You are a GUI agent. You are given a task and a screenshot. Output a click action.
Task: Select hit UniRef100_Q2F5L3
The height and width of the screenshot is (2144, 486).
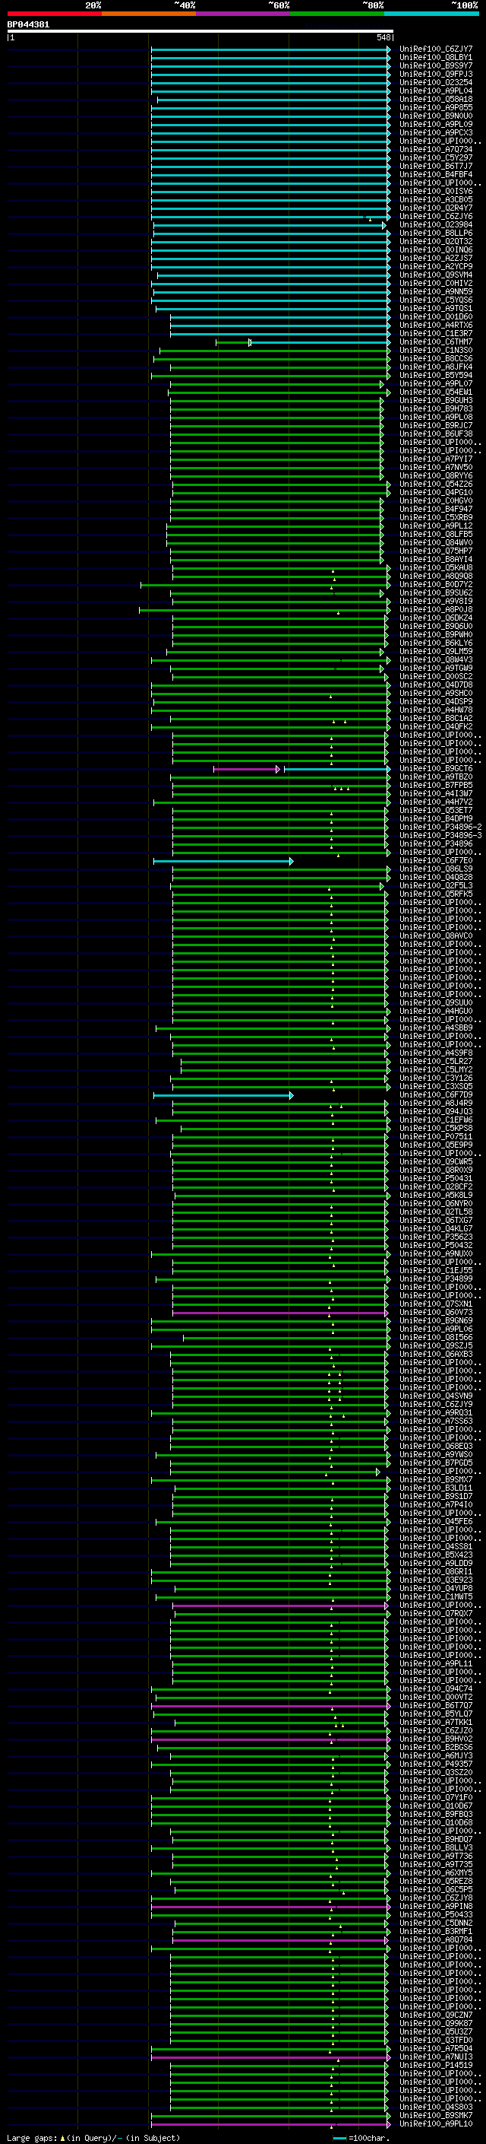point(436,885)
